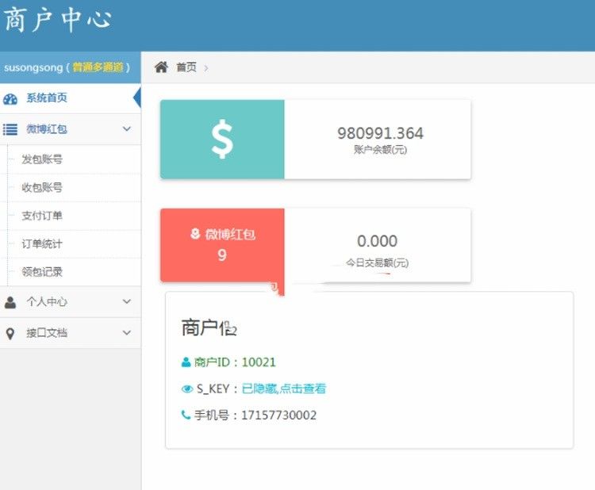Click the dashboard icon beside 系统首页
This screenshot has width=595, height=490.
tap(10, 98)
